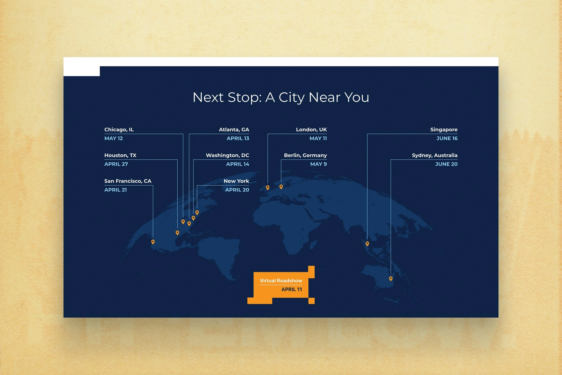Click the MAY 12 date
The width and height of the screenshot is (562, 375).
(114, 138)
